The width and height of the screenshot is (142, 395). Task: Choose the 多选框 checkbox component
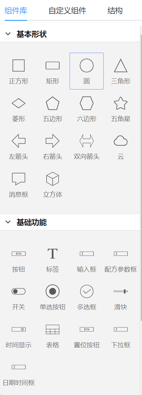86,297
